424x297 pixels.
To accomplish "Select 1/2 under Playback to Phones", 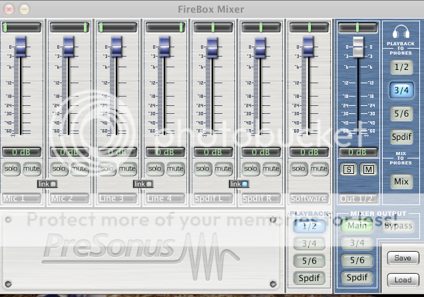I will pos(401,67).
